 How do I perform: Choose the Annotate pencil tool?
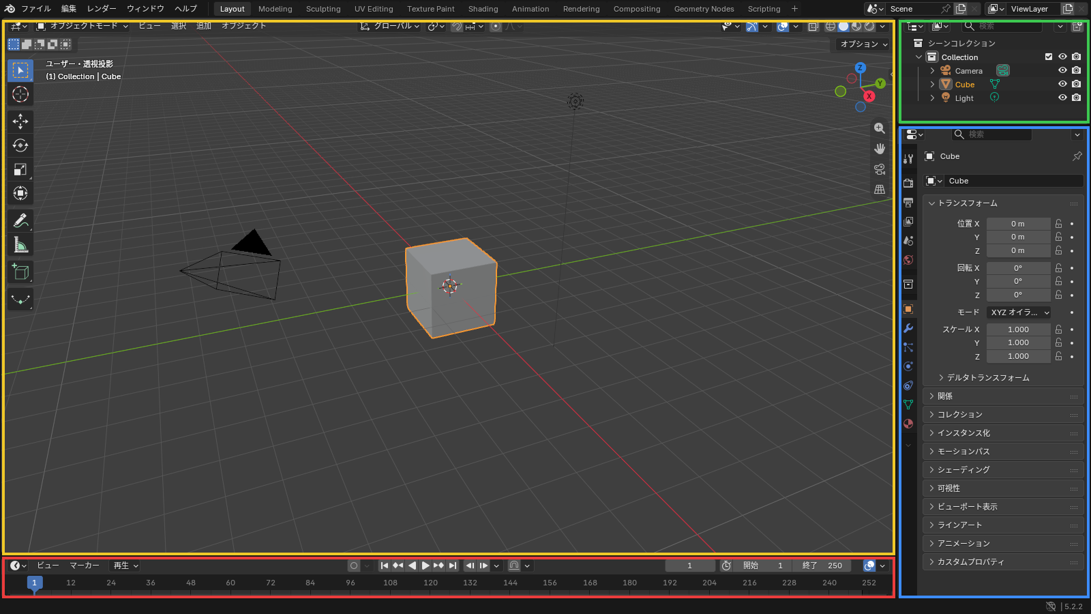(20, 221)
